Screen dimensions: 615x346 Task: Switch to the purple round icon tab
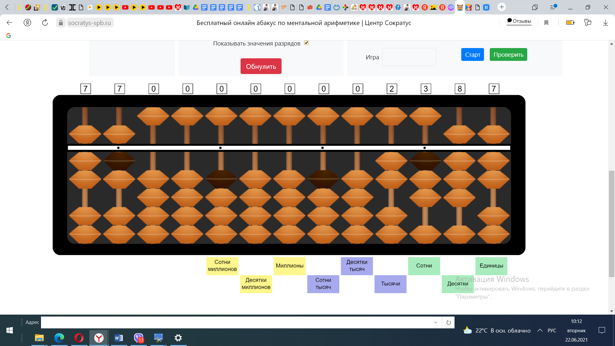(x=451, y=7)
